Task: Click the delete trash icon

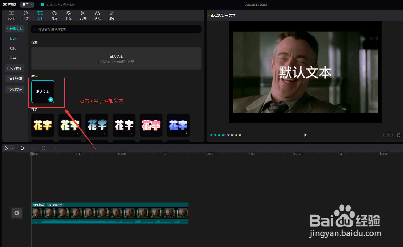Action: click(54, 148)
